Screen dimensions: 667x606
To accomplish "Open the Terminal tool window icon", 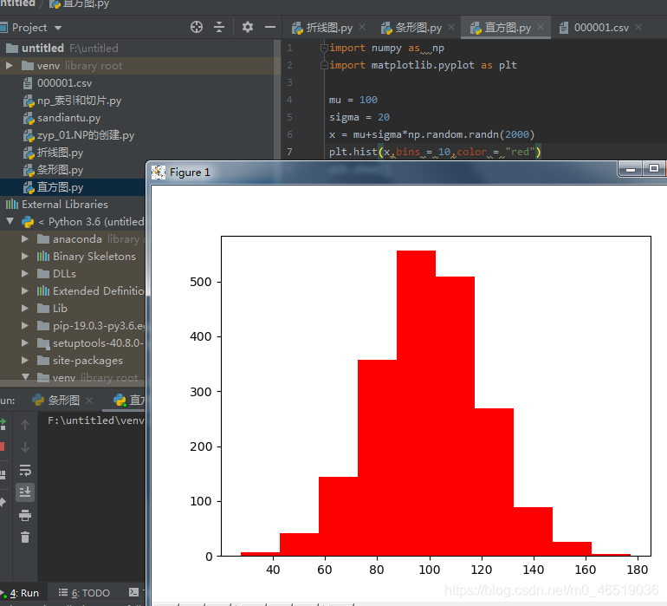I will coord(134,592).
